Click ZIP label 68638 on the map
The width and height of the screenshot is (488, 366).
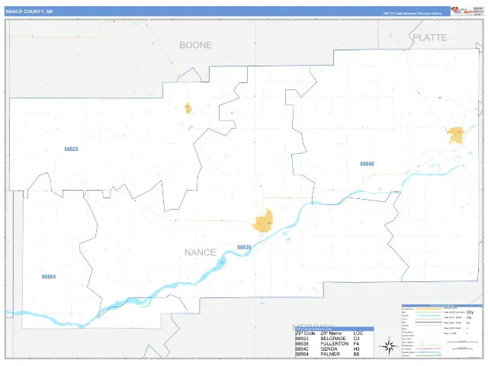click(244, 247)
